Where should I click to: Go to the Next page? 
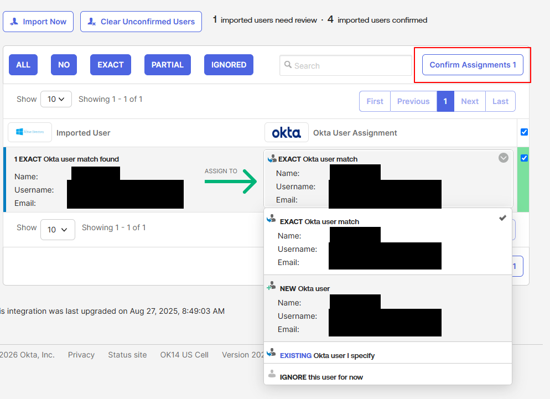[x=470, y=101]
